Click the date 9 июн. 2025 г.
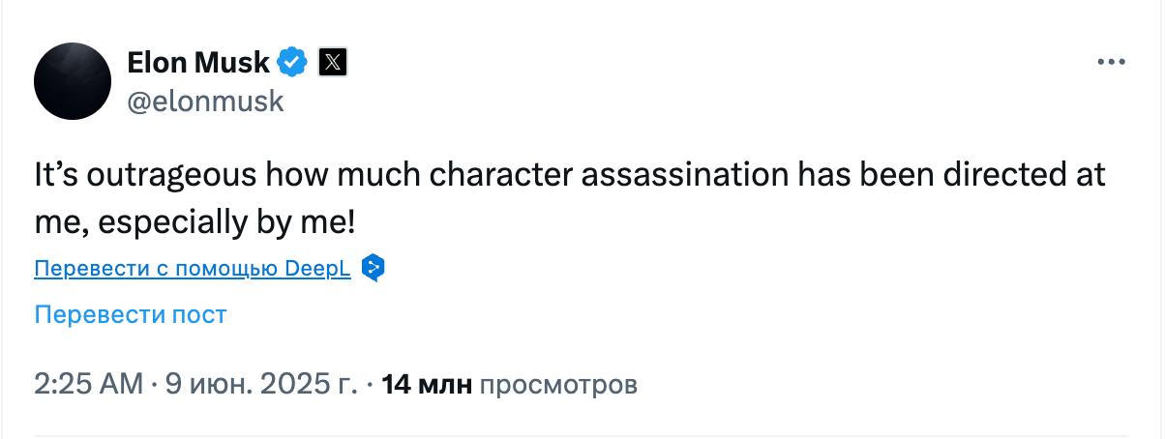The height and width of the screenshot is (439, 1165). point(261,385)
